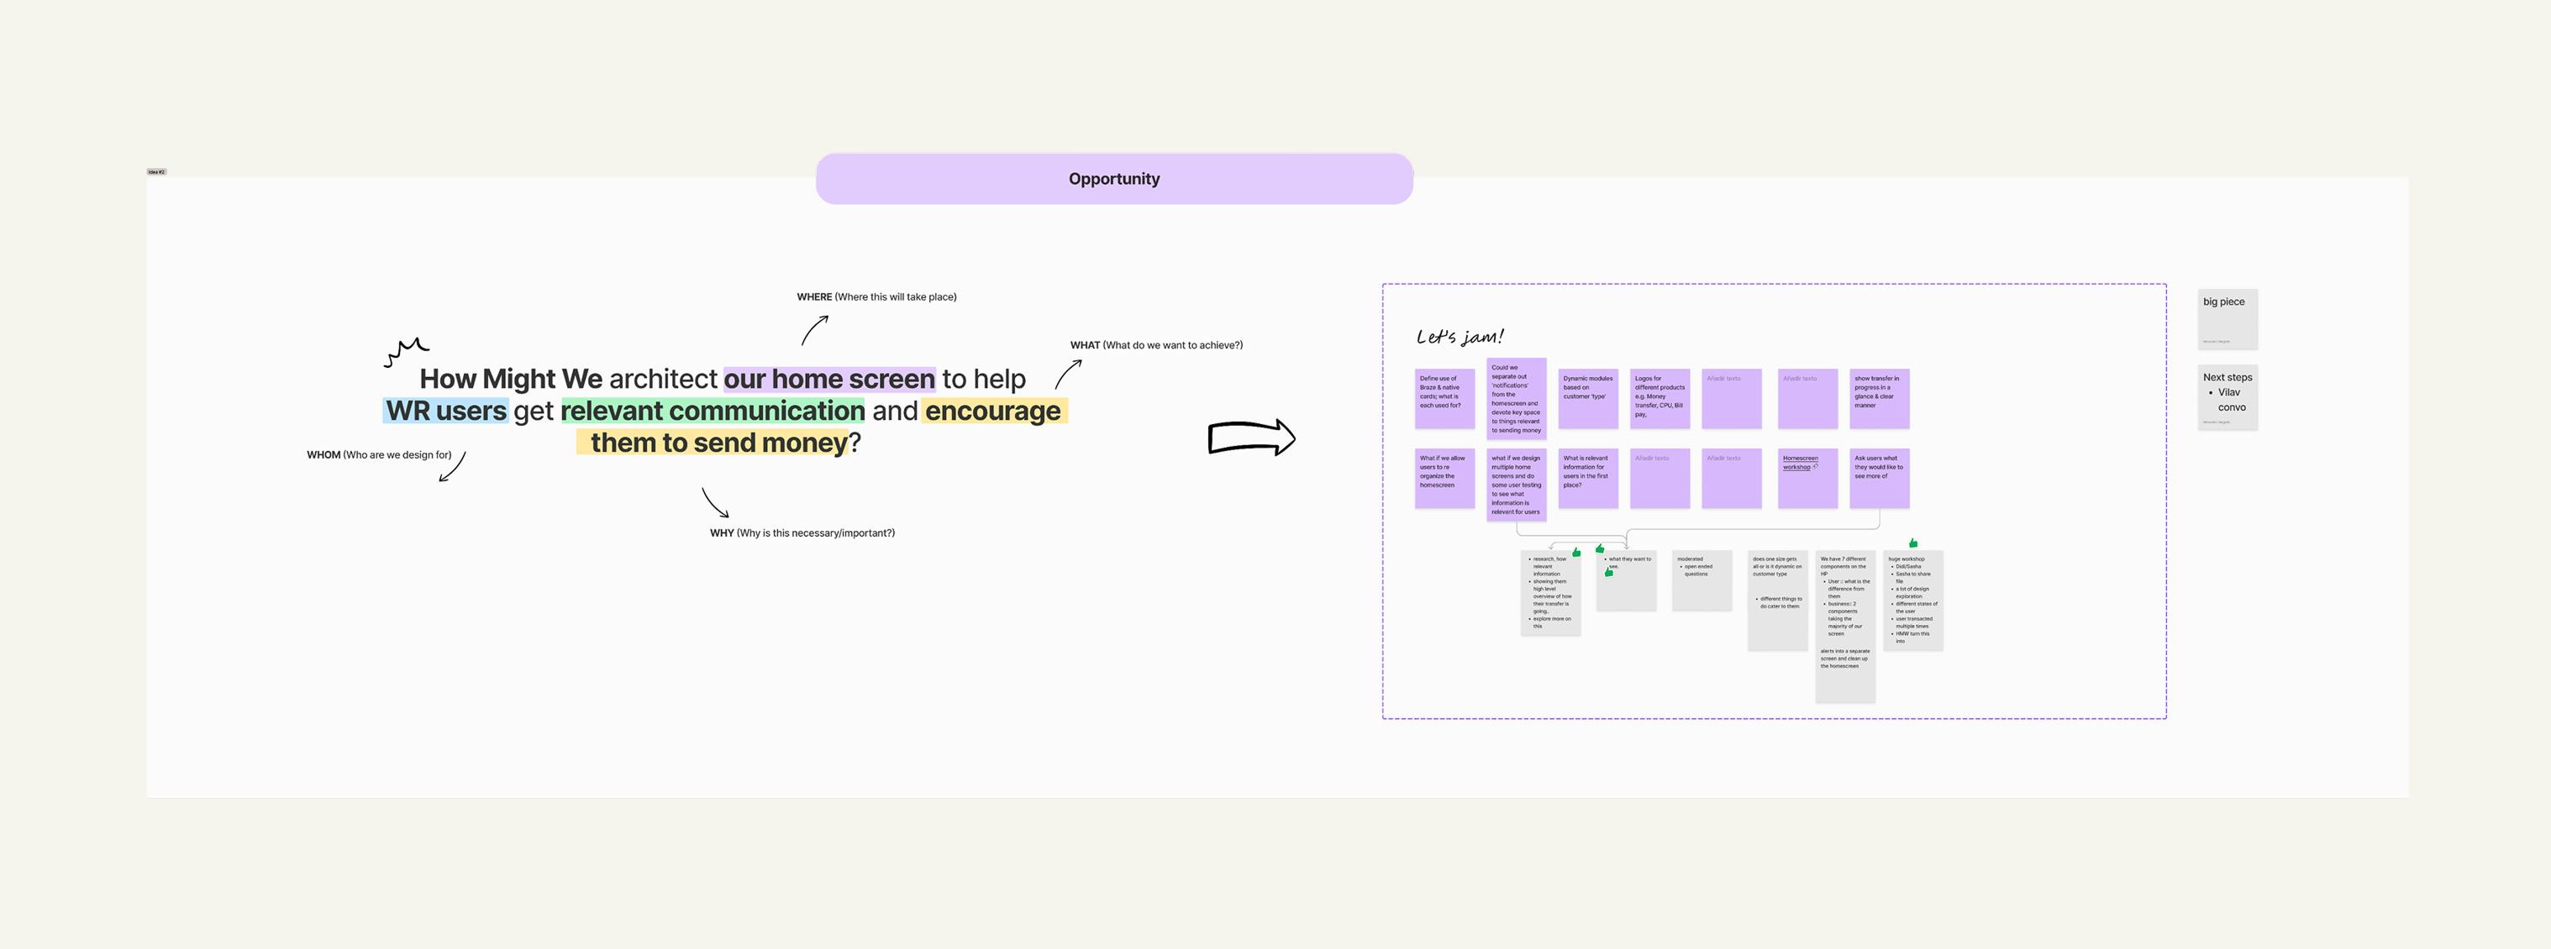Select the purple Opportunity header pill
This screenshot has height=949, width=2551.
[1114, 179]
